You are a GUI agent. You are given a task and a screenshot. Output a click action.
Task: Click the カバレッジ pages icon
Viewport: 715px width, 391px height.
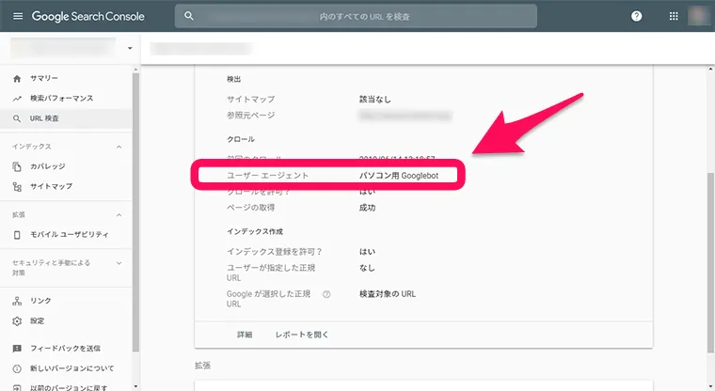coord(17,166)
